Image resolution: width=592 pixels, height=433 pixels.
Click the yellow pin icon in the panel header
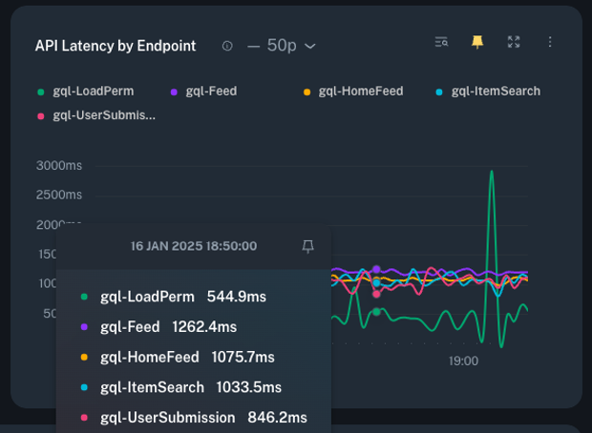coord(477,42)
